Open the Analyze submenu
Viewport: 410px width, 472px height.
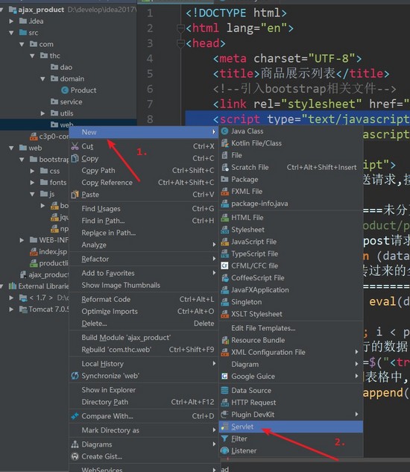point(144,245)
